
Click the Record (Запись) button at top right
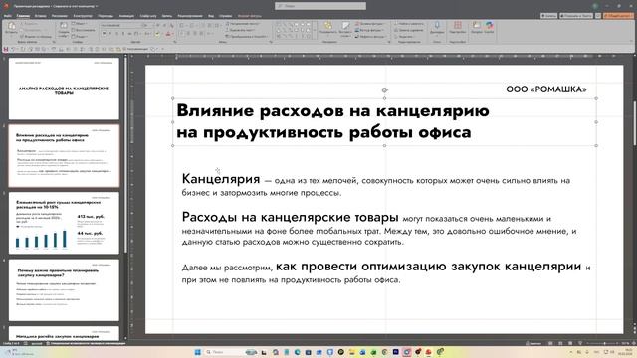coord(548,16)
